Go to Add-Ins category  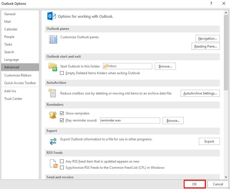[x=20, y=91]
